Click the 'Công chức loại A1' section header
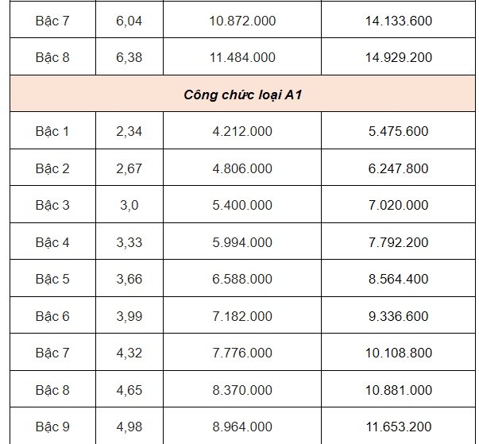Viewport: 479px width, 444px height. coord(242,95)
